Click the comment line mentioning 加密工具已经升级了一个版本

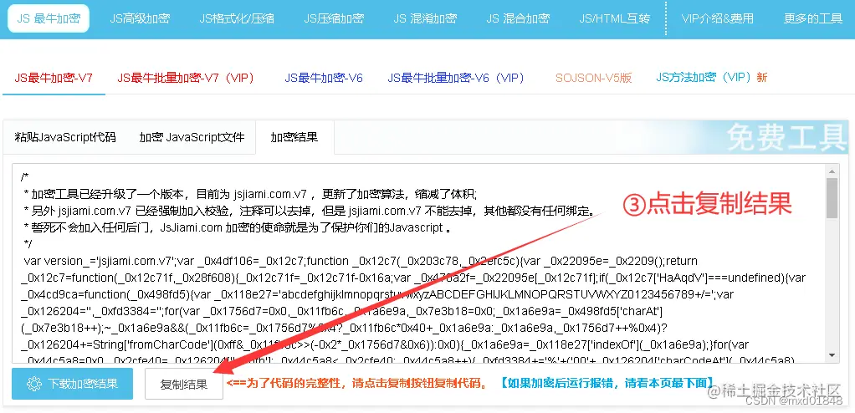(250, 194)
